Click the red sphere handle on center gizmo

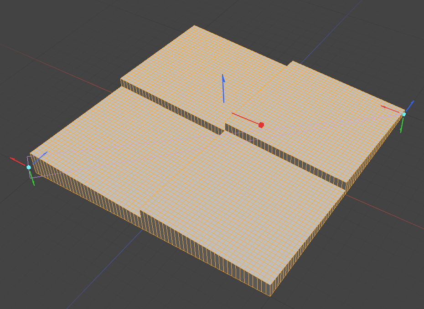point(261,125)
